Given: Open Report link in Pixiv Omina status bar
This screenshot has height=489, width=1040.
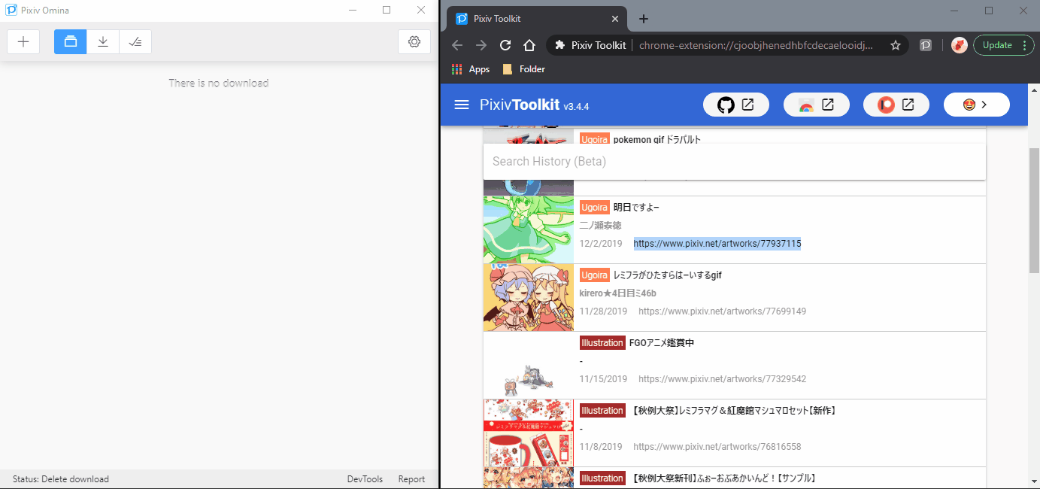Looking at the screenshot, I should (x=411, y=479).
